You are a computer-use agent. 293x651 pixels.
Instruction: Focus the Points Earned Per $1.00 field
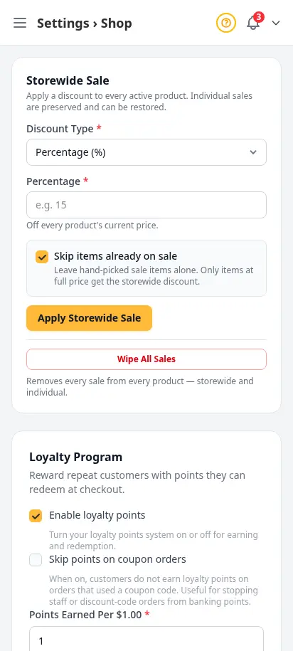pos(146,639)
